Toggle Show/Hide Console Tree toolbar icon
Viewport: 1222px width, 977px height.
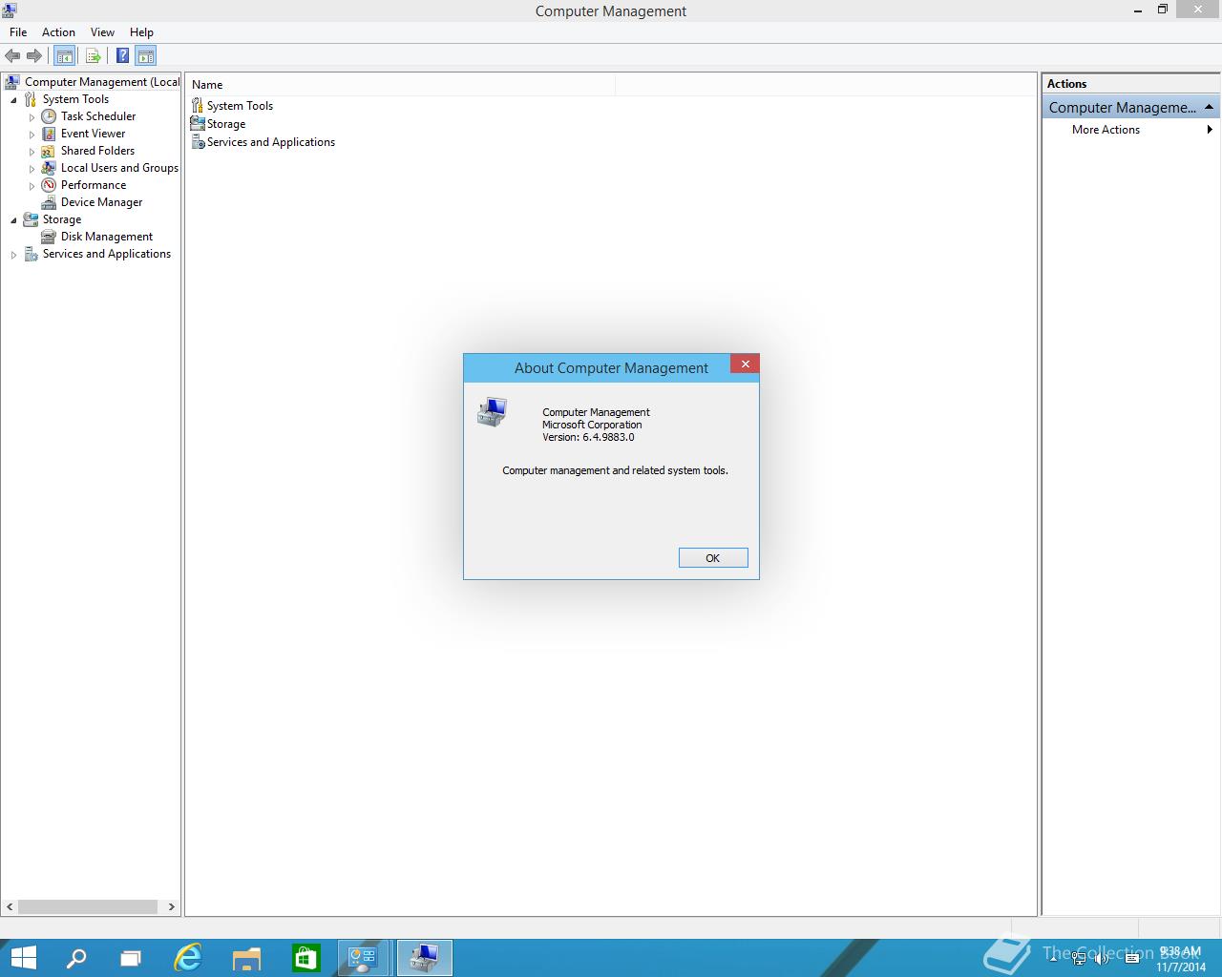tap(64, 55)
